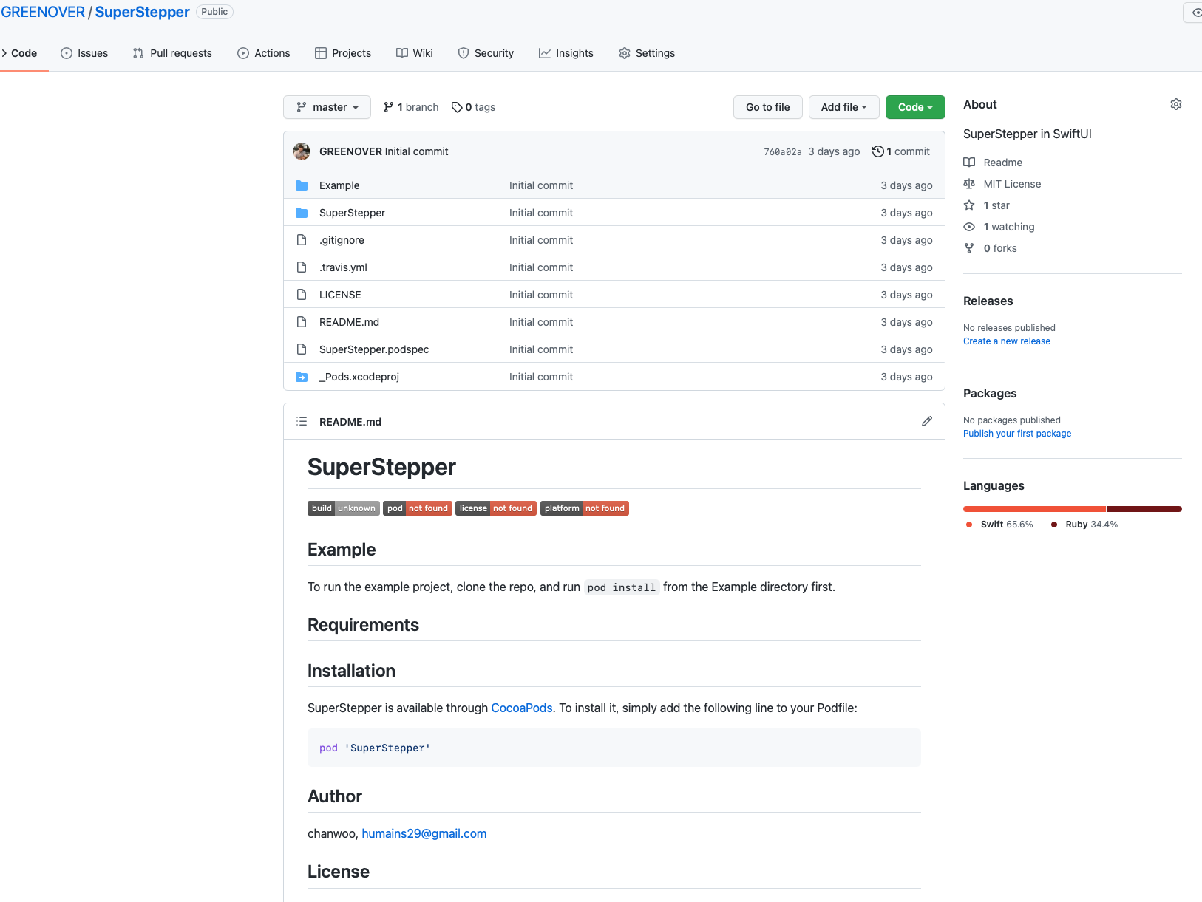Open the 760a02a commit hash
Image resolution: width=1202 pixels, height=902 pixels.
(783, 151)
